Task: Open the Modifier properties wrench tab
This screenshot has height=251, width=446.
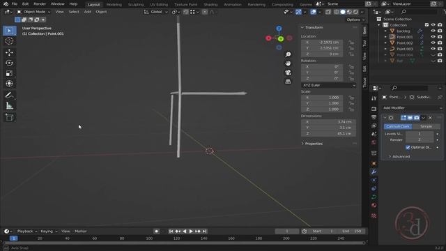Action: 374,172
